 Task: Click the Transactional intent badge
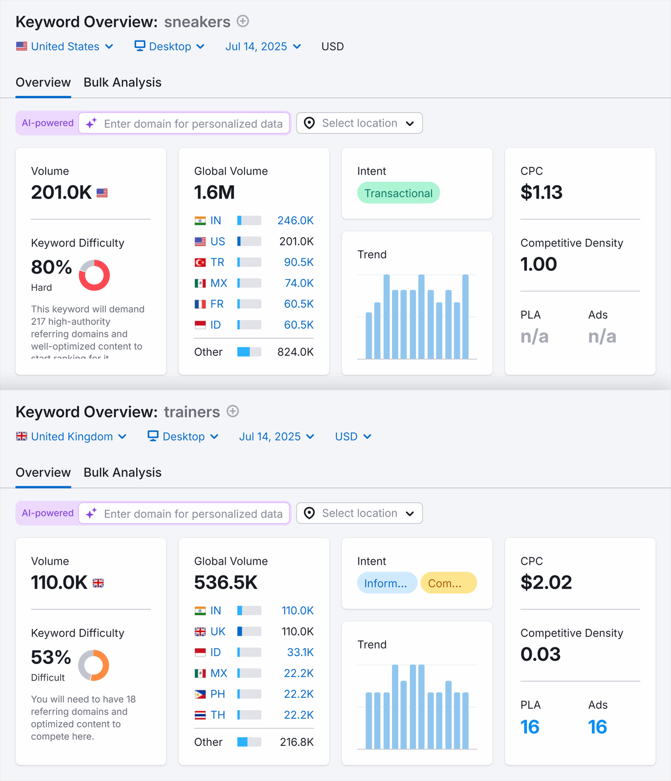point(398,193)
